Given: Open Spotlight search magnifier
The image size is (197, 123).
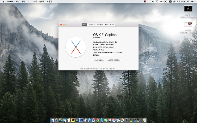Looking at the screenshot, I should [188, 2].
